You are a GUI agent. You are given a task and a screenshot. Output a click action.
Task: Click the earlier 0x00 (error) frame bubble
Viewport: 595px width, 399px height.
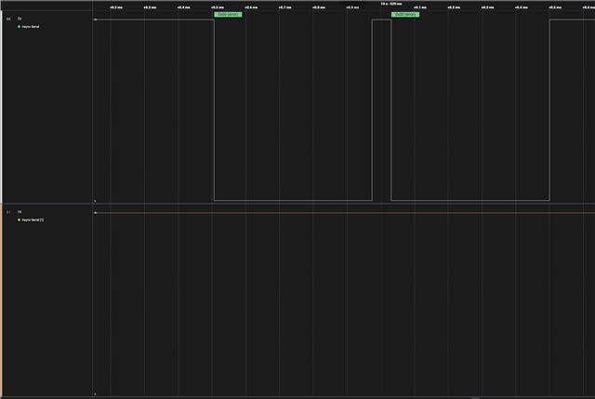[228, 15]
